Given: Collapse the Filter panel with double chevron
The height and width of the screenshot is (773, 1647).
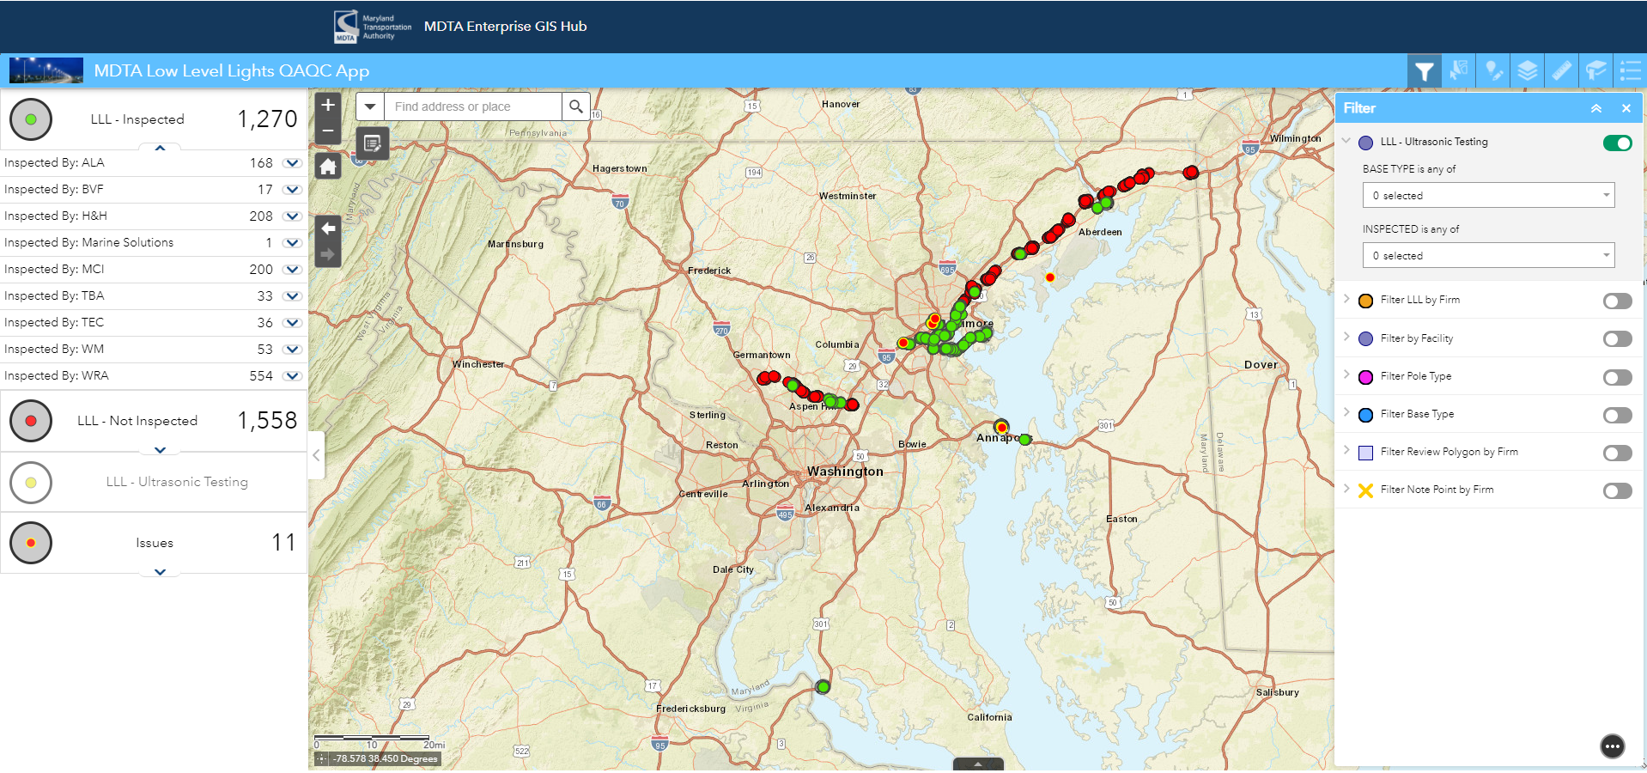Looking at the screenshot, I should click(1596, 108).
